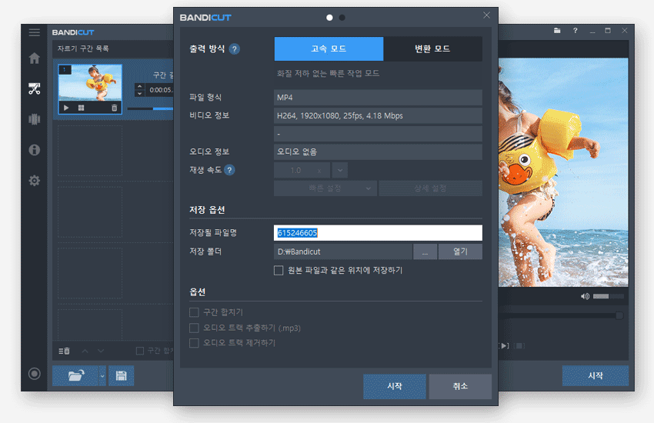Play the segment 1 thumbnail clip
This screenshot has height=423, width=654.
66,108
